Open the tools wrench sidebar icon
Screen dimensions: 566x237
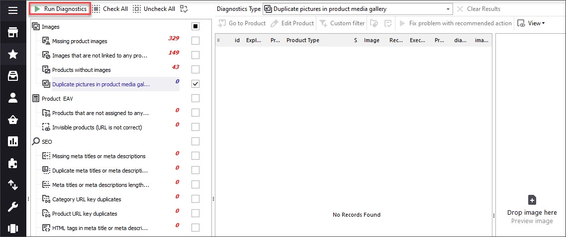point(13,207)
